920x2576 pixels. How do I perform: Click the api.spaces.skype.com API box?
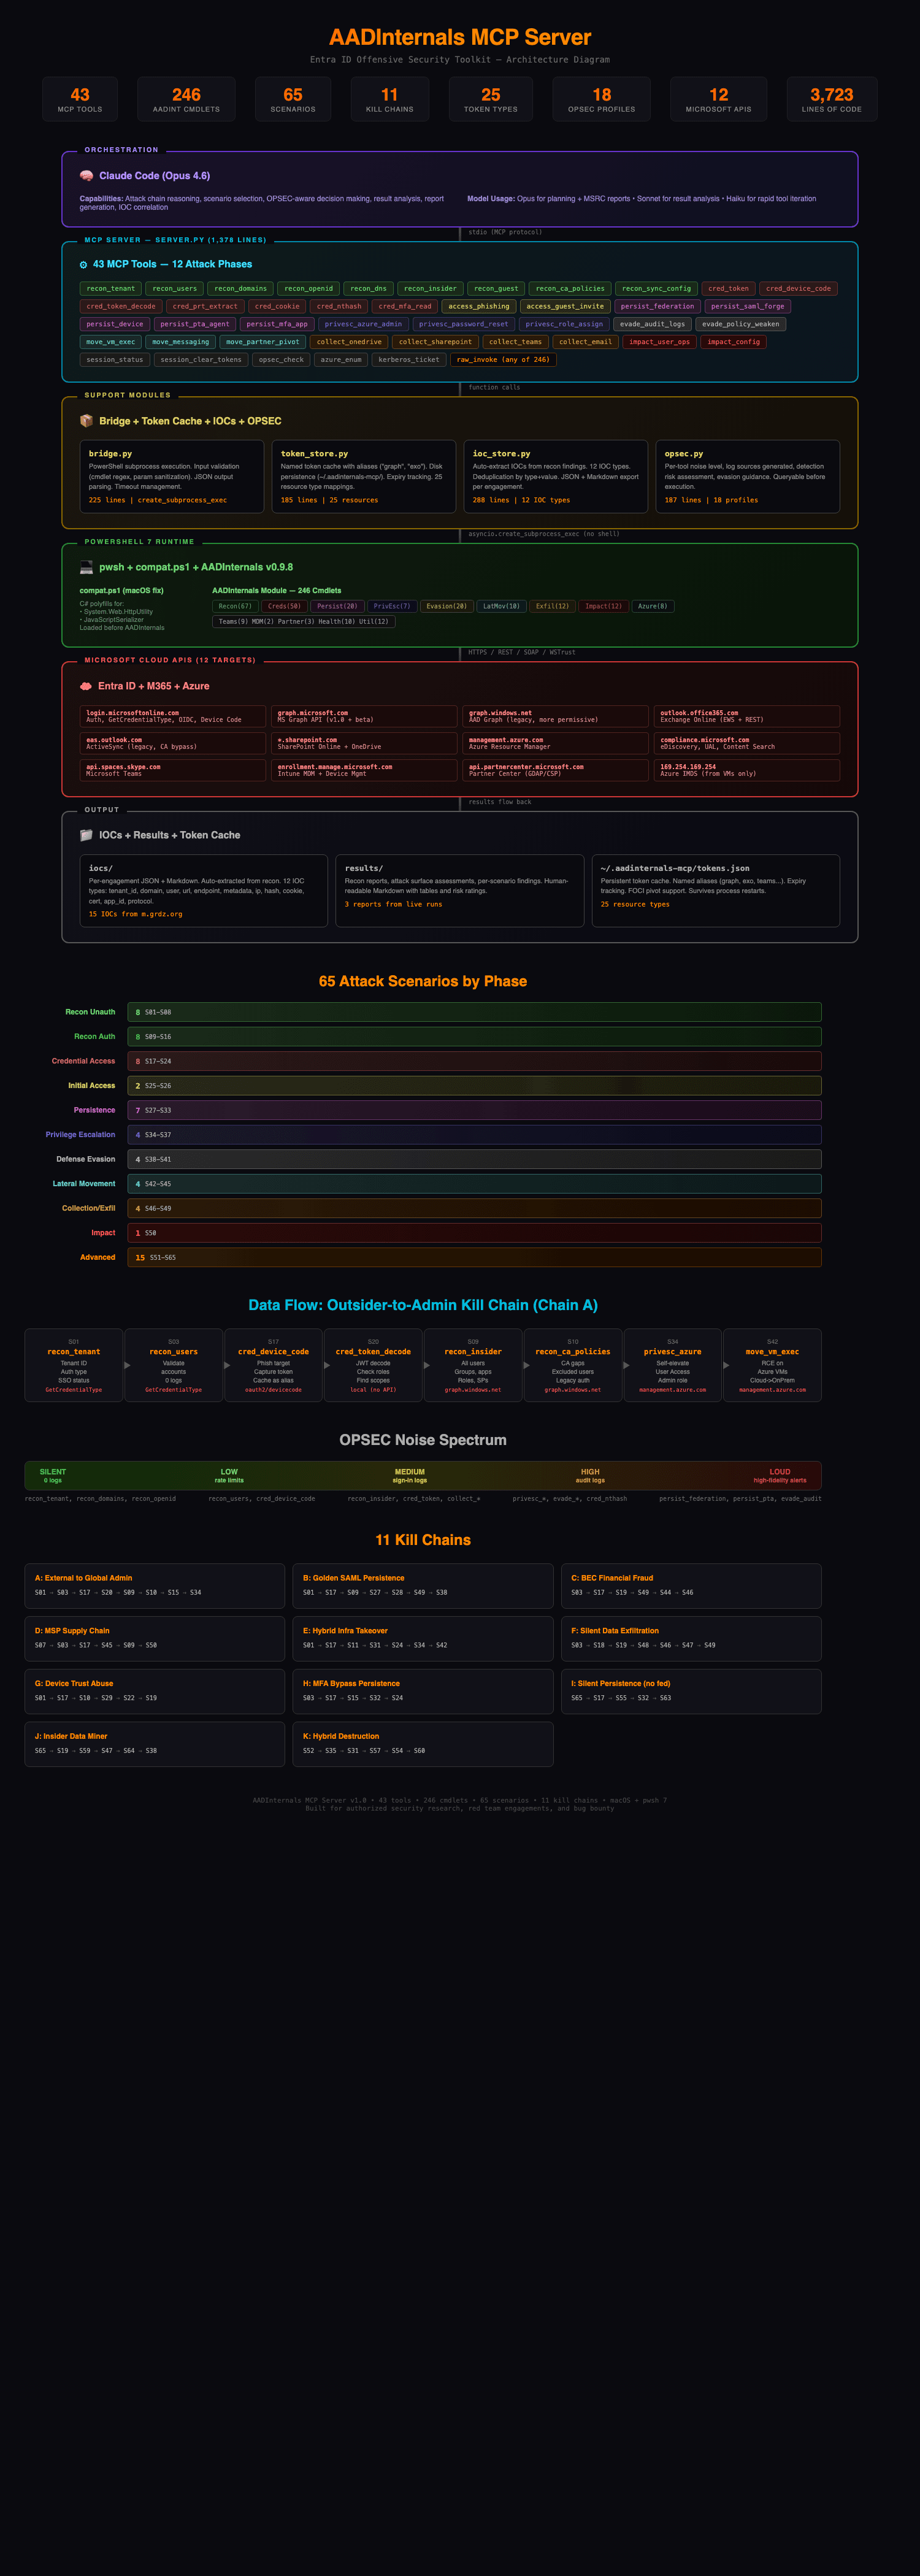click(x=173, y=770)
